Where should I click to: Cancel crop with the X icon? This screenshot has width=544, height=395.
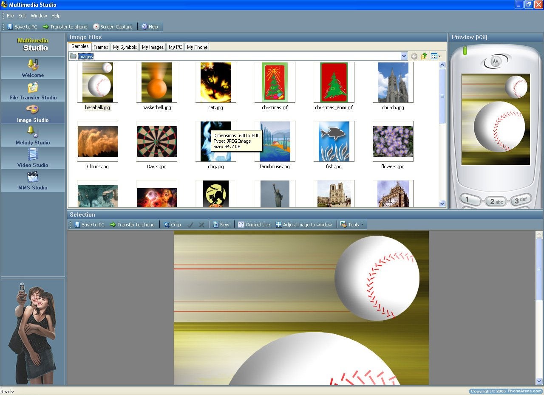201,225
